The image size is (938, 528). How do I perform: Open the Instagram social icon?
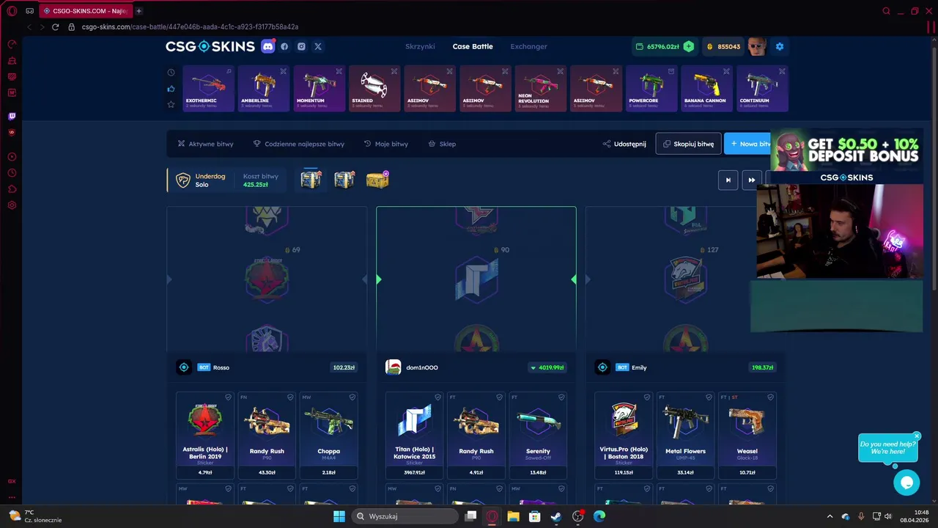(x=301, y=46)
